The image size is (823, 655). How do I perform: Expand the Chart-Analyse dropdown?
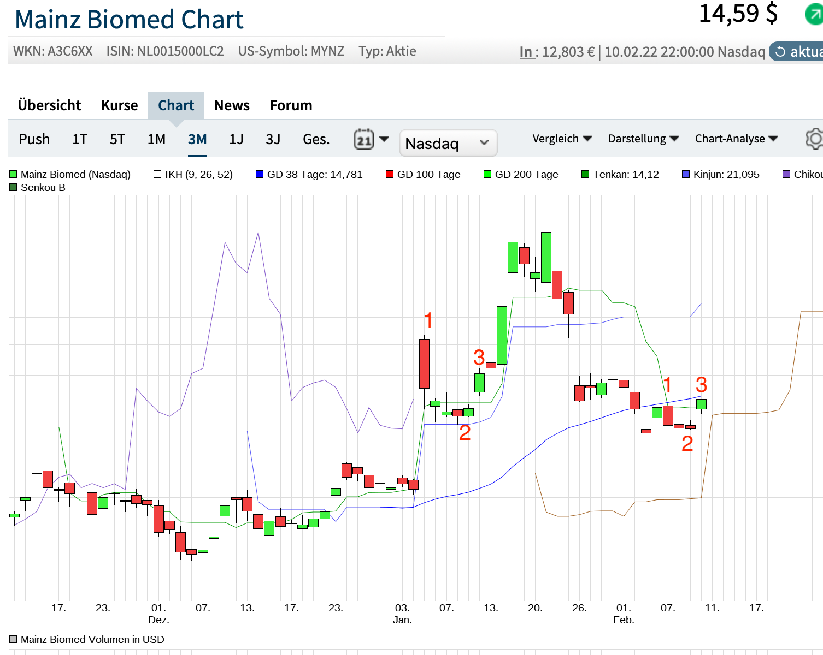(737, 139)
